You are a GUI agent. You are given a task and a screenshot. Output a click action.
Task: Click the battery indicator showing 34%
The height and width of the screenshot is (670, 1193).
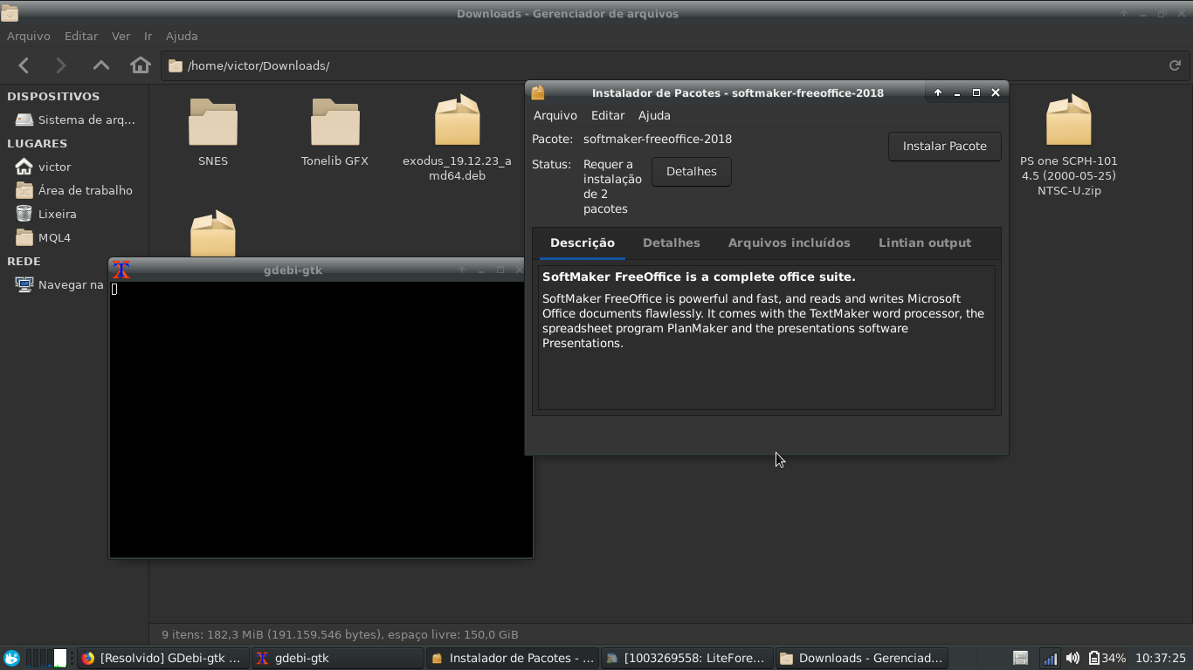click(x=1107, y=658)
